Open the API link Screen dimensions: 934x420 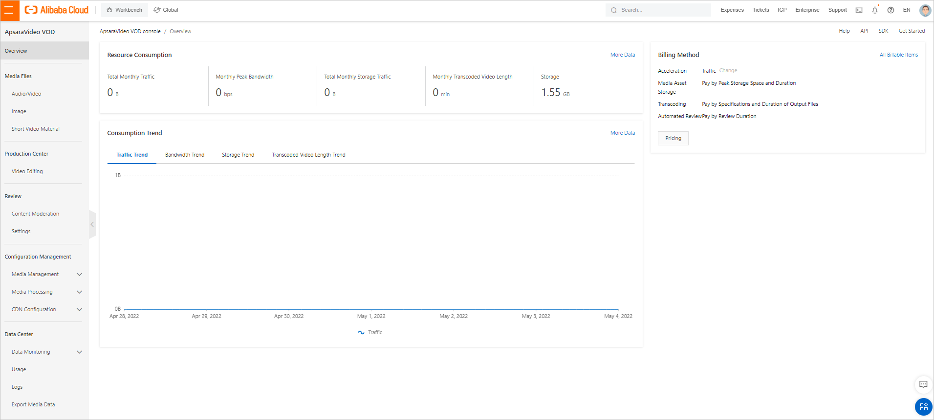pyautogui.click(x=864, y=31)
